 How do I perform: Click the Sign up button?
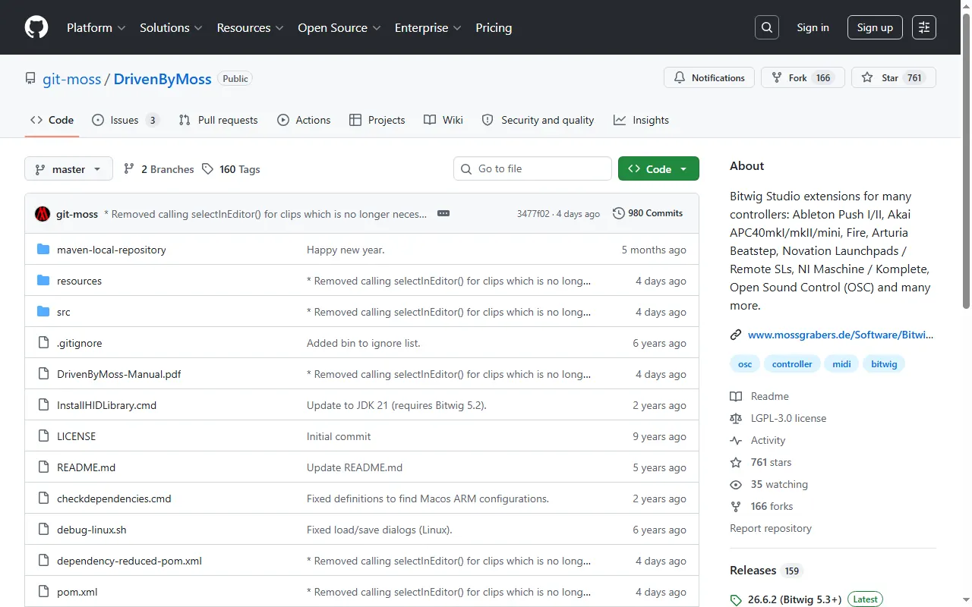coord(875,27)
